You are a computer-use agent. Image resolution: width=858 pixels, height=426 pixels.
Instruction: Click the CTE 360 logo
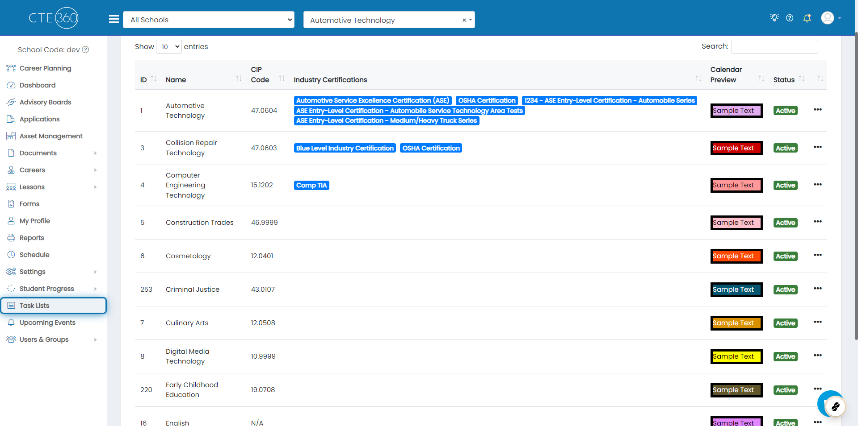click(54, 18)
